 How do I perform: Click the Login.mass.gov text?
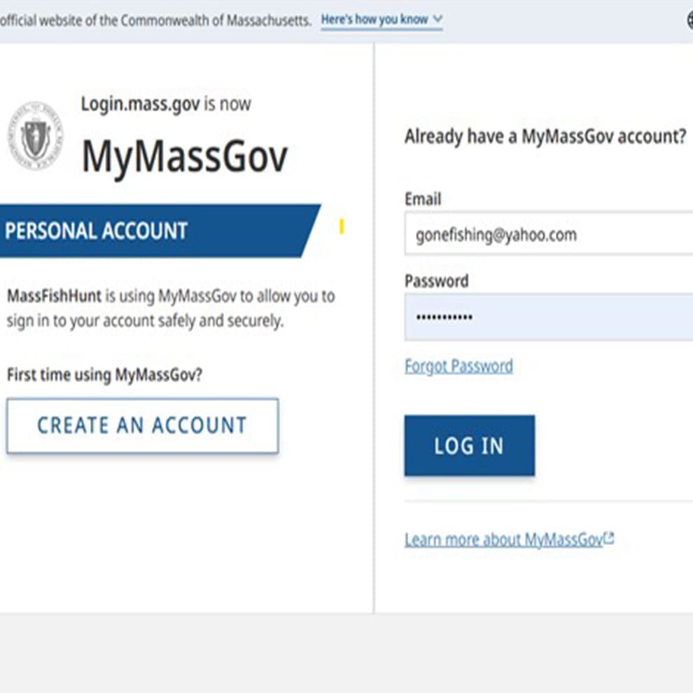(141, 104)
